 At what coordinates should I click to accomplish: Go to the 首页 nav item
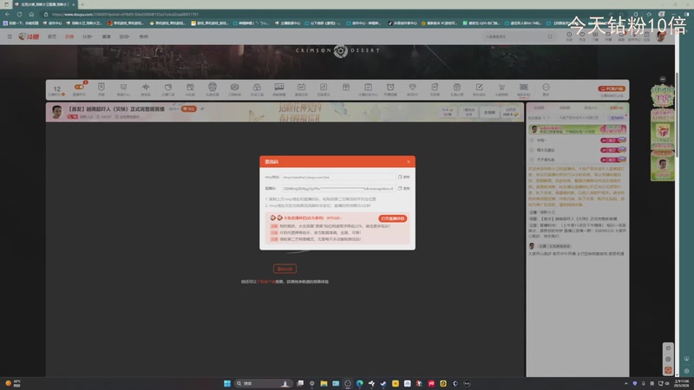(52, 36)
